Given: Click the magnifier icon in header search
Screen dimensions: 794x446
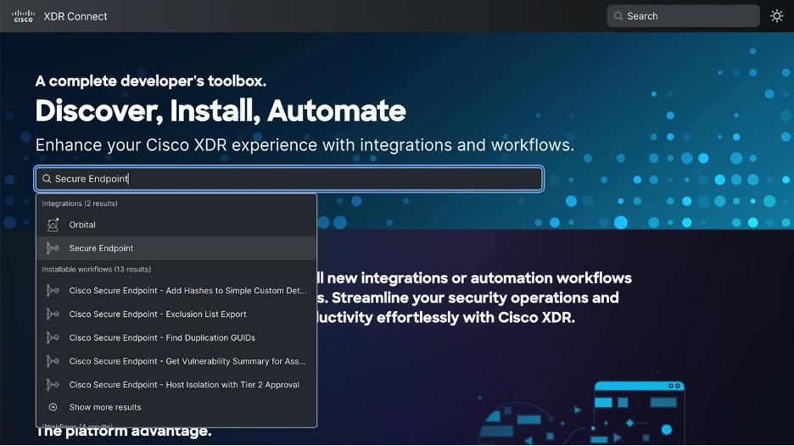Looking at the screenshot, I should pos(618,16).
